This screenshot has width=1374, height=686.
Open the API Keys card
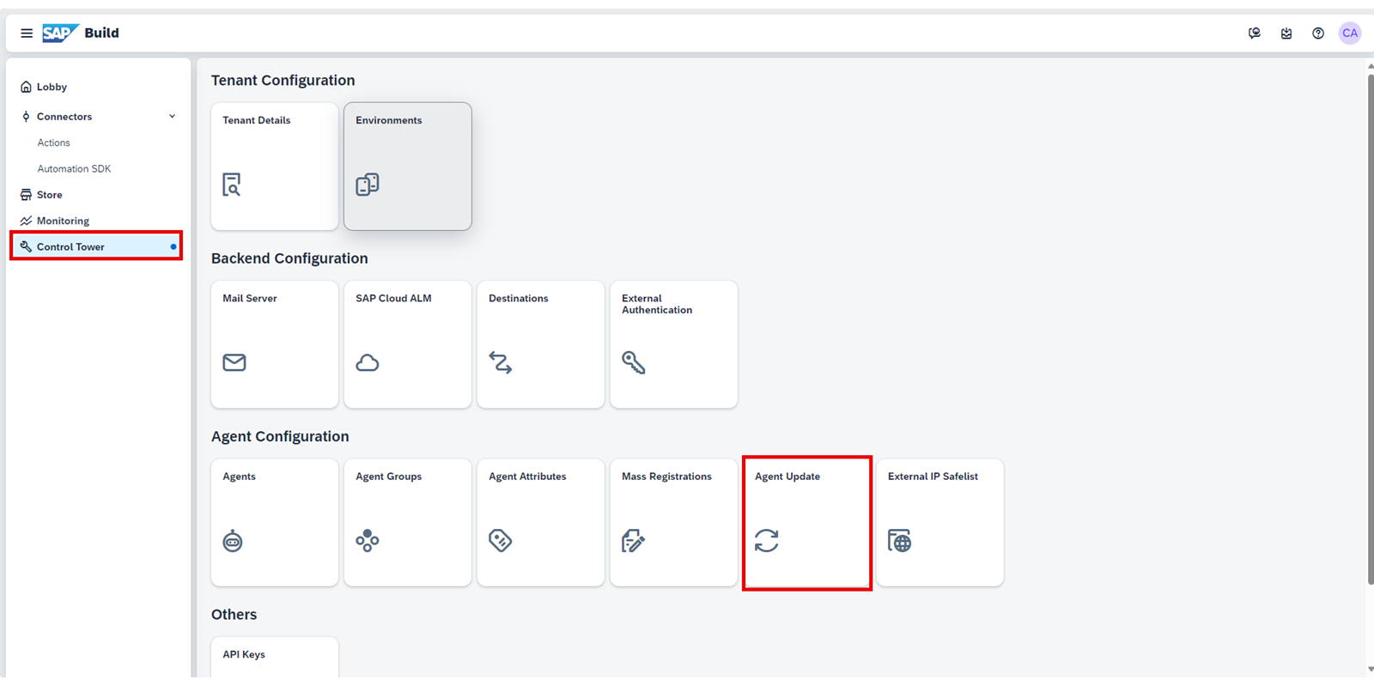click(x=275, y=658)
